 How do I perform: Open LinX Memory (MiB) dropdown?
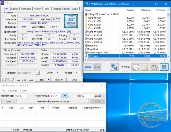[x=59, y=96]
